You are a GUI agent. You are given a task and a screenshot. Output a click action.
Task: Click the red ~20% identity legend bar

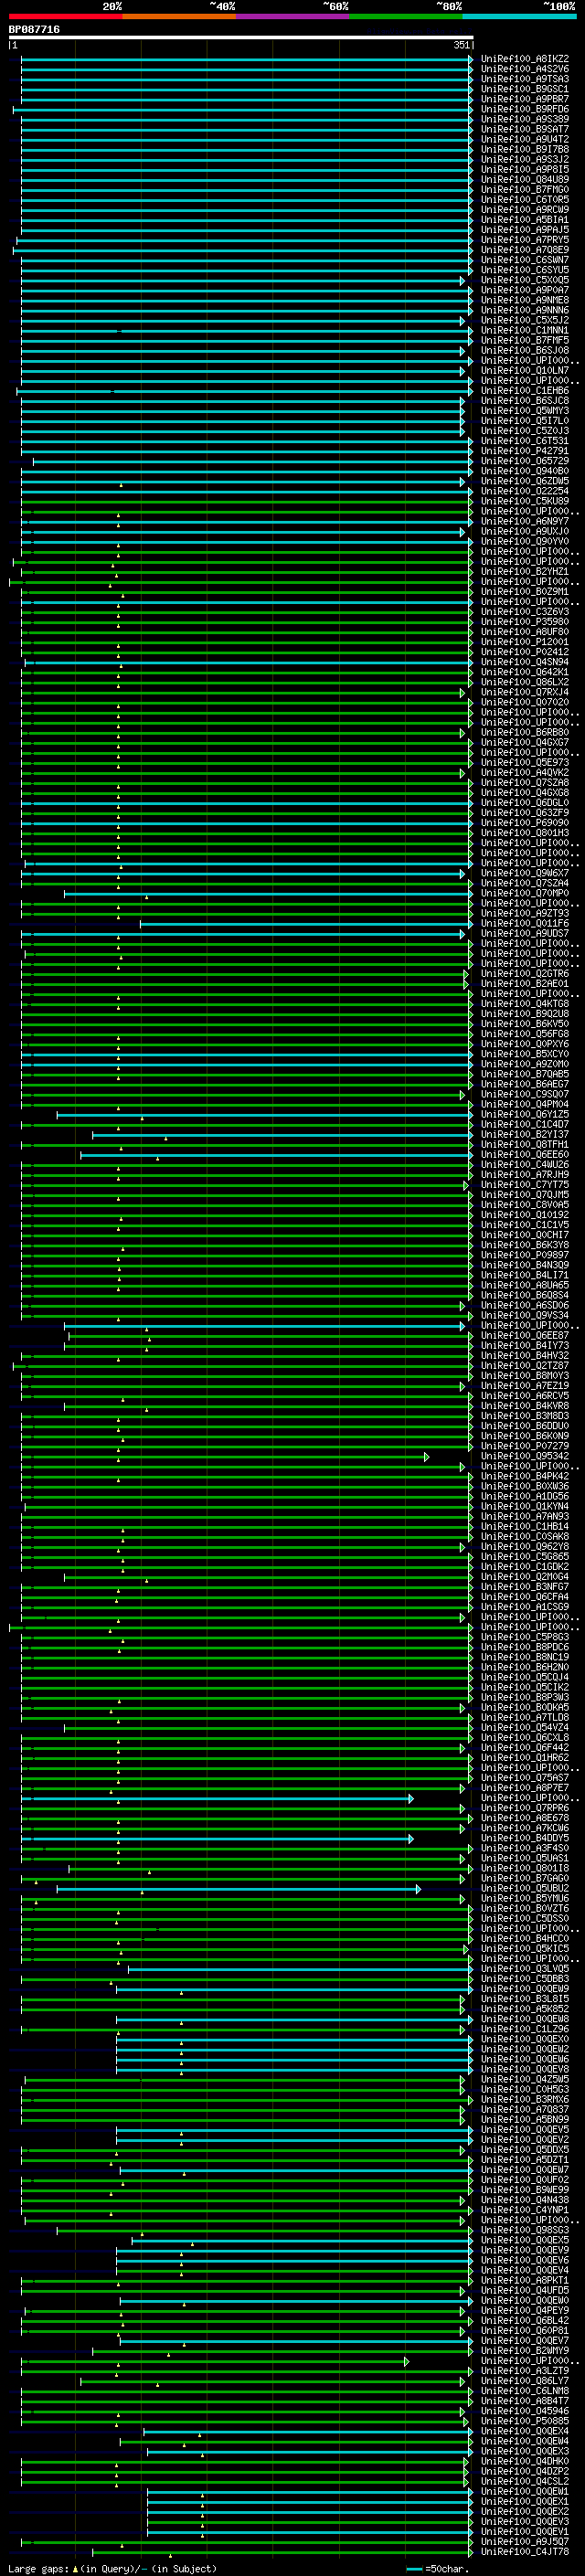pos(65,17)
